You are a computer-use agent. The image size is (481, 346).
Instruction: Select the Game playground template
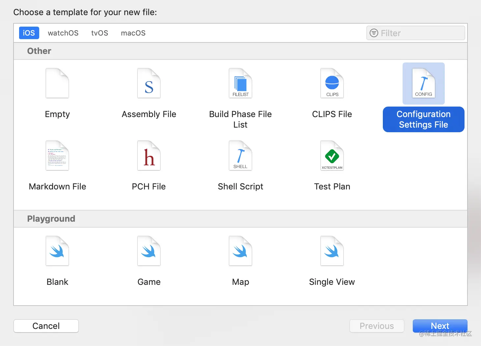coord(149,251)
